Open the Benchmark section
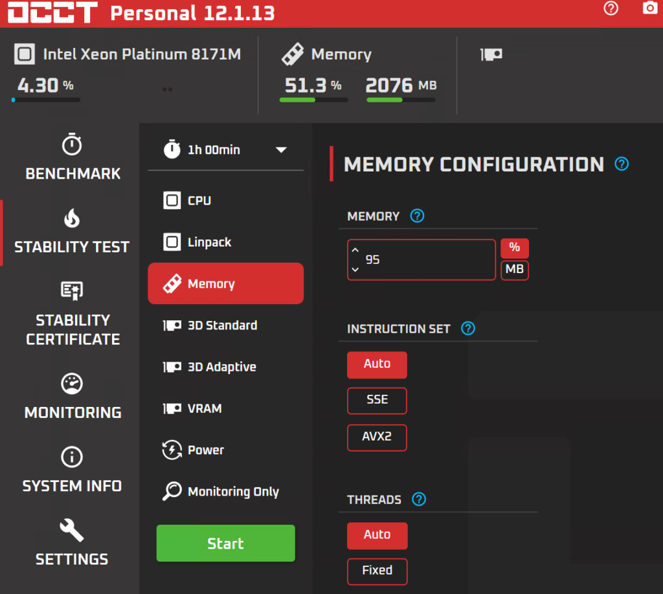This screenshot has height=594, width=663. point(73,157)
